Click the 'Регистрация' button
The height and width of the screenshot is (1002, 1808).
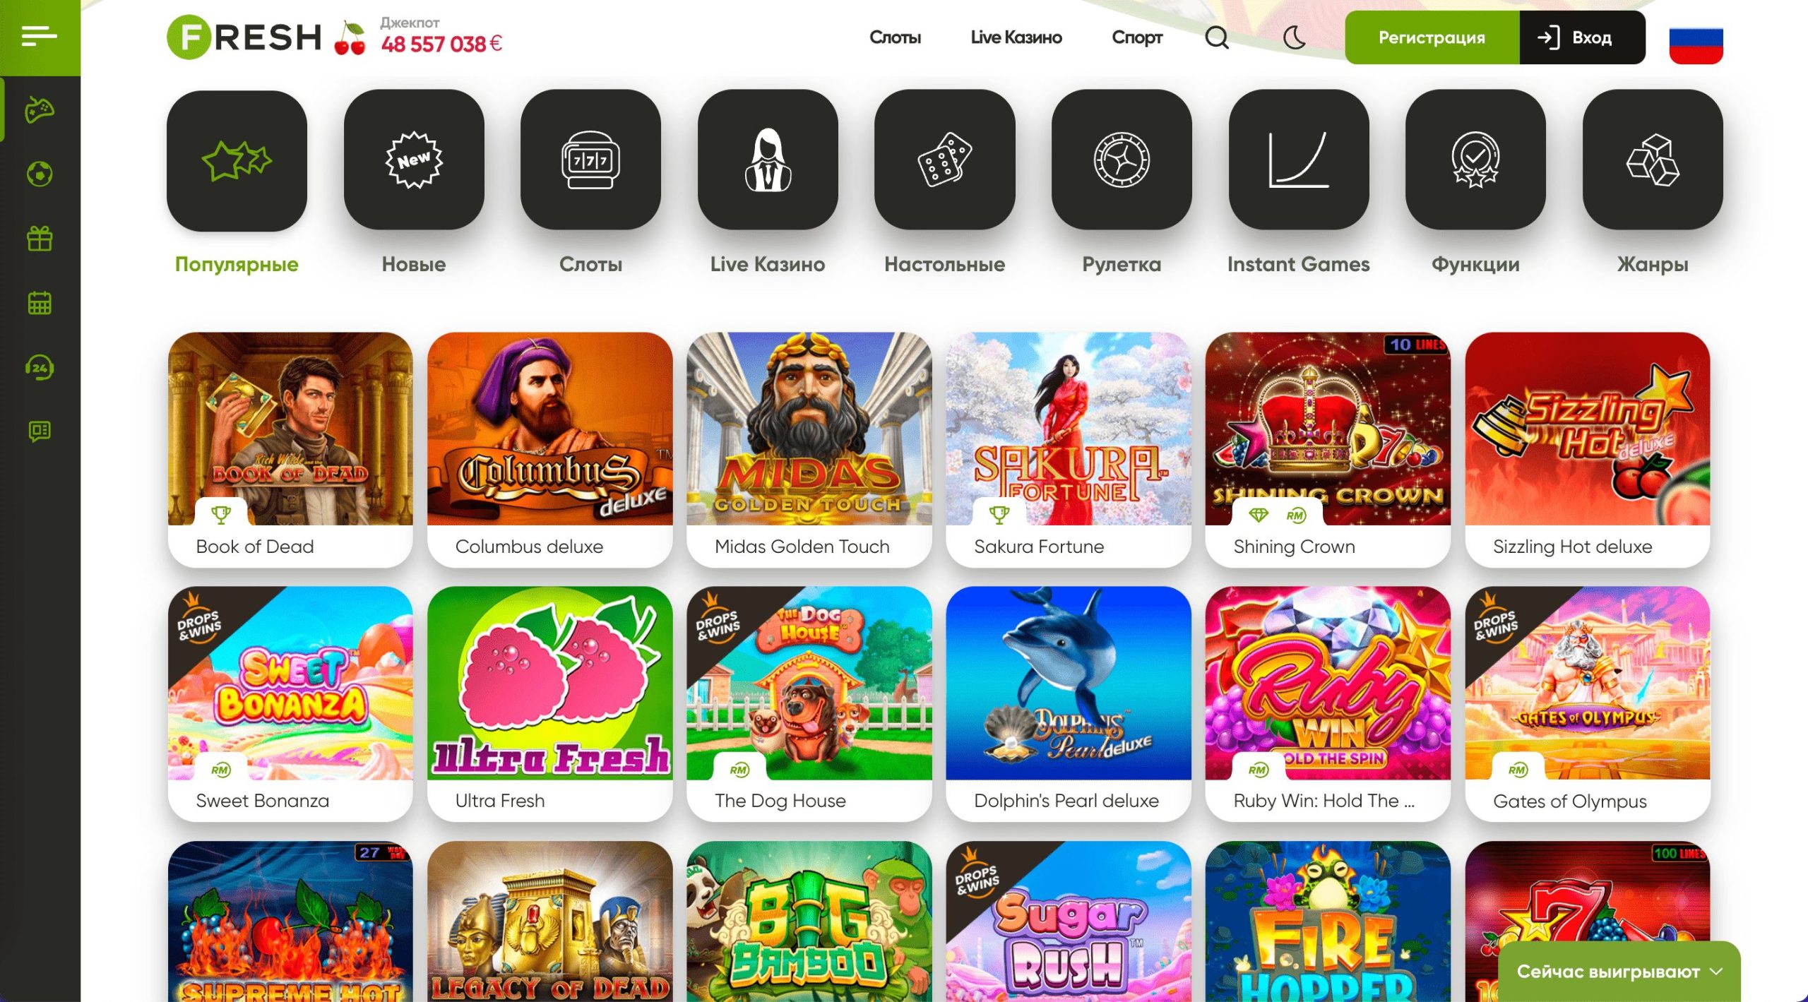coord(1432,37)
